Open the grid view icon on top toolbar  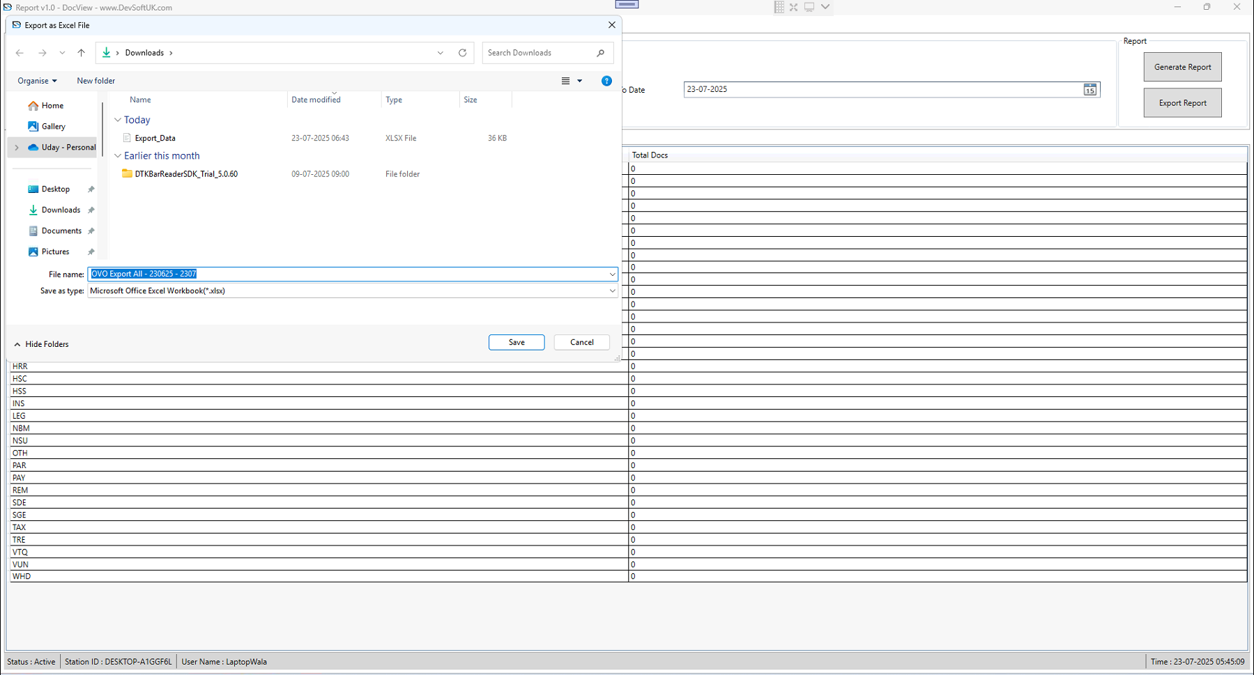coord(779,7)
